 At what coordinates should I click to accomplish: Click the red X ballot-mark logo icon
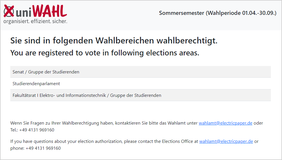point(9,11)
